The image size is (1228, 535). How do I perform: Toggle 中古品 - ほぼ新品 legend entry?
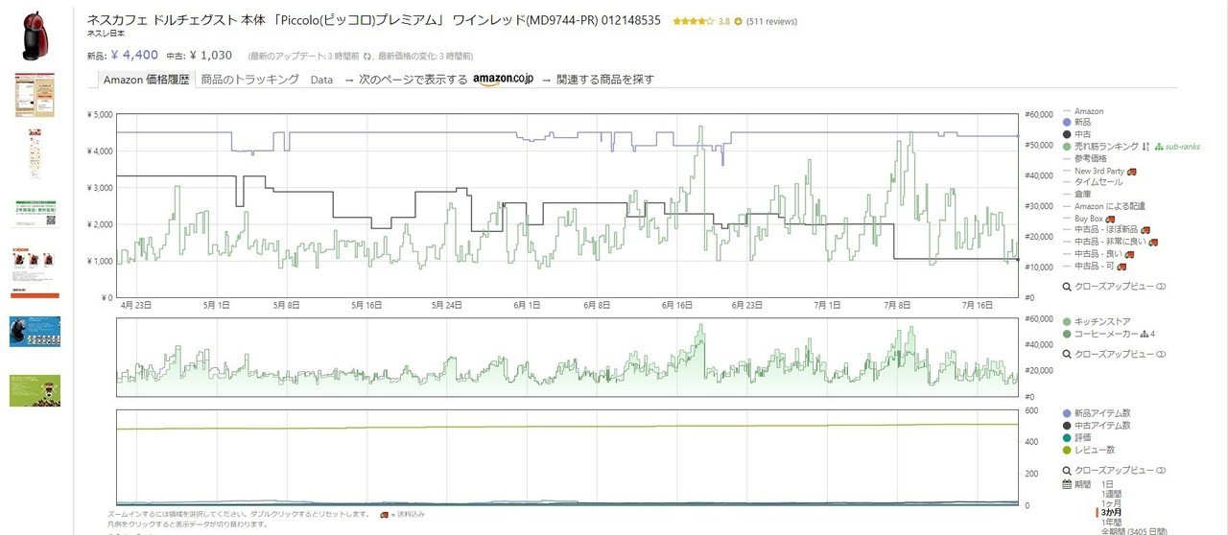tap(1105, 229)
